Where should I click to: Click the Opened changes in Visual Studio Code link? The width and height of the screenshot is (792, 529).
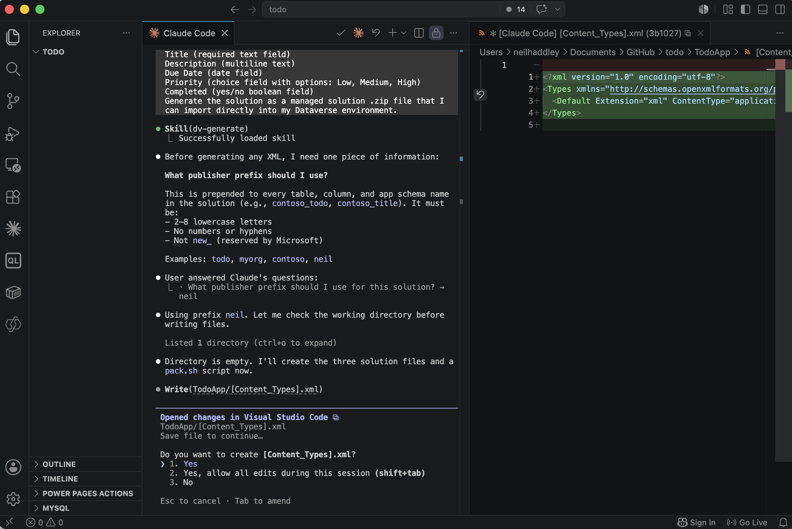pos(244,417)
